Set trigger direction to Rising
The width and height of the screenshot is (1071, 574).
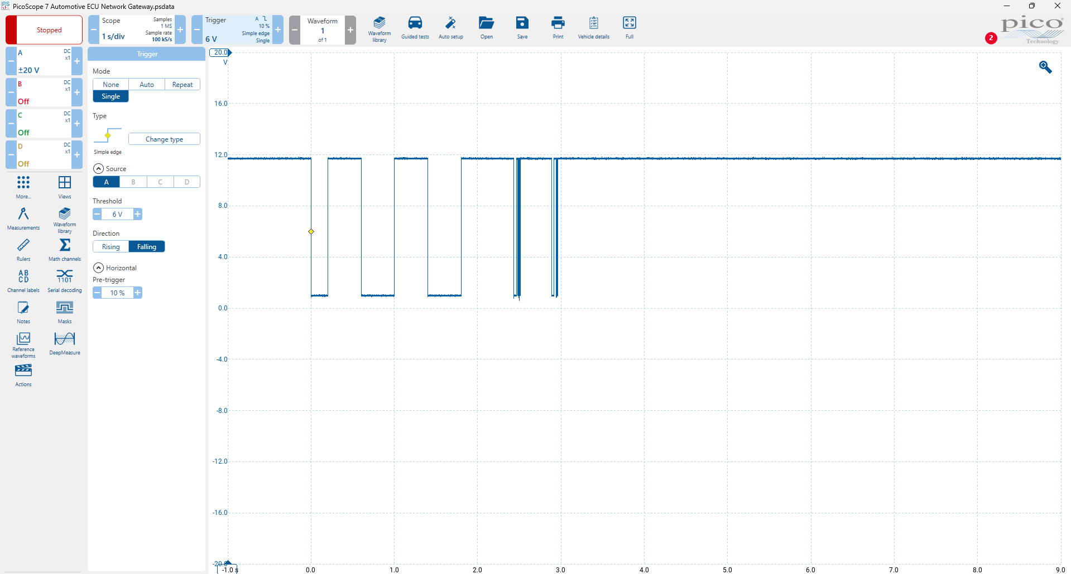pyautogui.click(x=111, y=247)
